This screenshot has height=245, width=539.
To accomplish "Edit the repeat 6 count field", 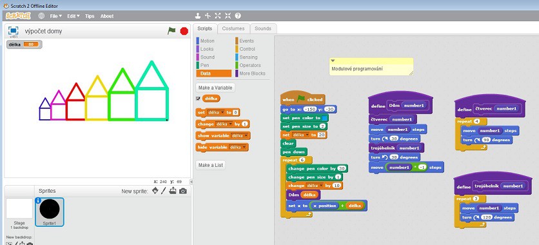I will 302,160.
